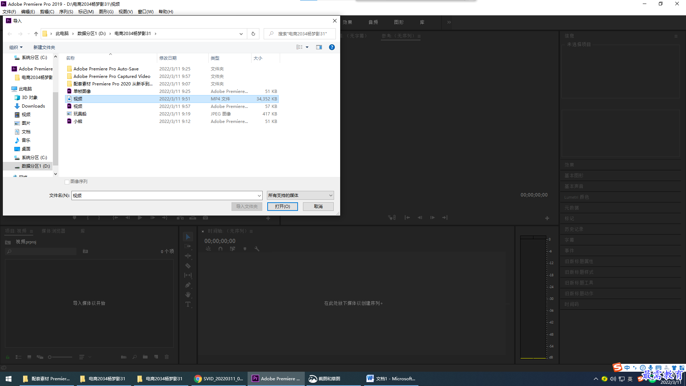Click the Open button
The width and height of the screenshot is (686, 386).
(x=282, y=207)
